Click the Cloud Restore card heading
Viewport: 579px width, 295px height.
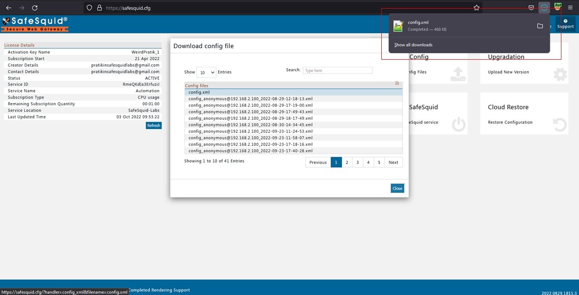pyautogui.click(x=508, y=107)
